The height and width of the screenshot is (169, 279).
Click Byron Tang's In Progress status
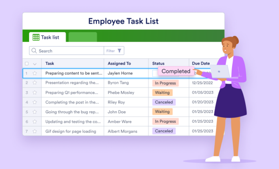coord(165,83)
